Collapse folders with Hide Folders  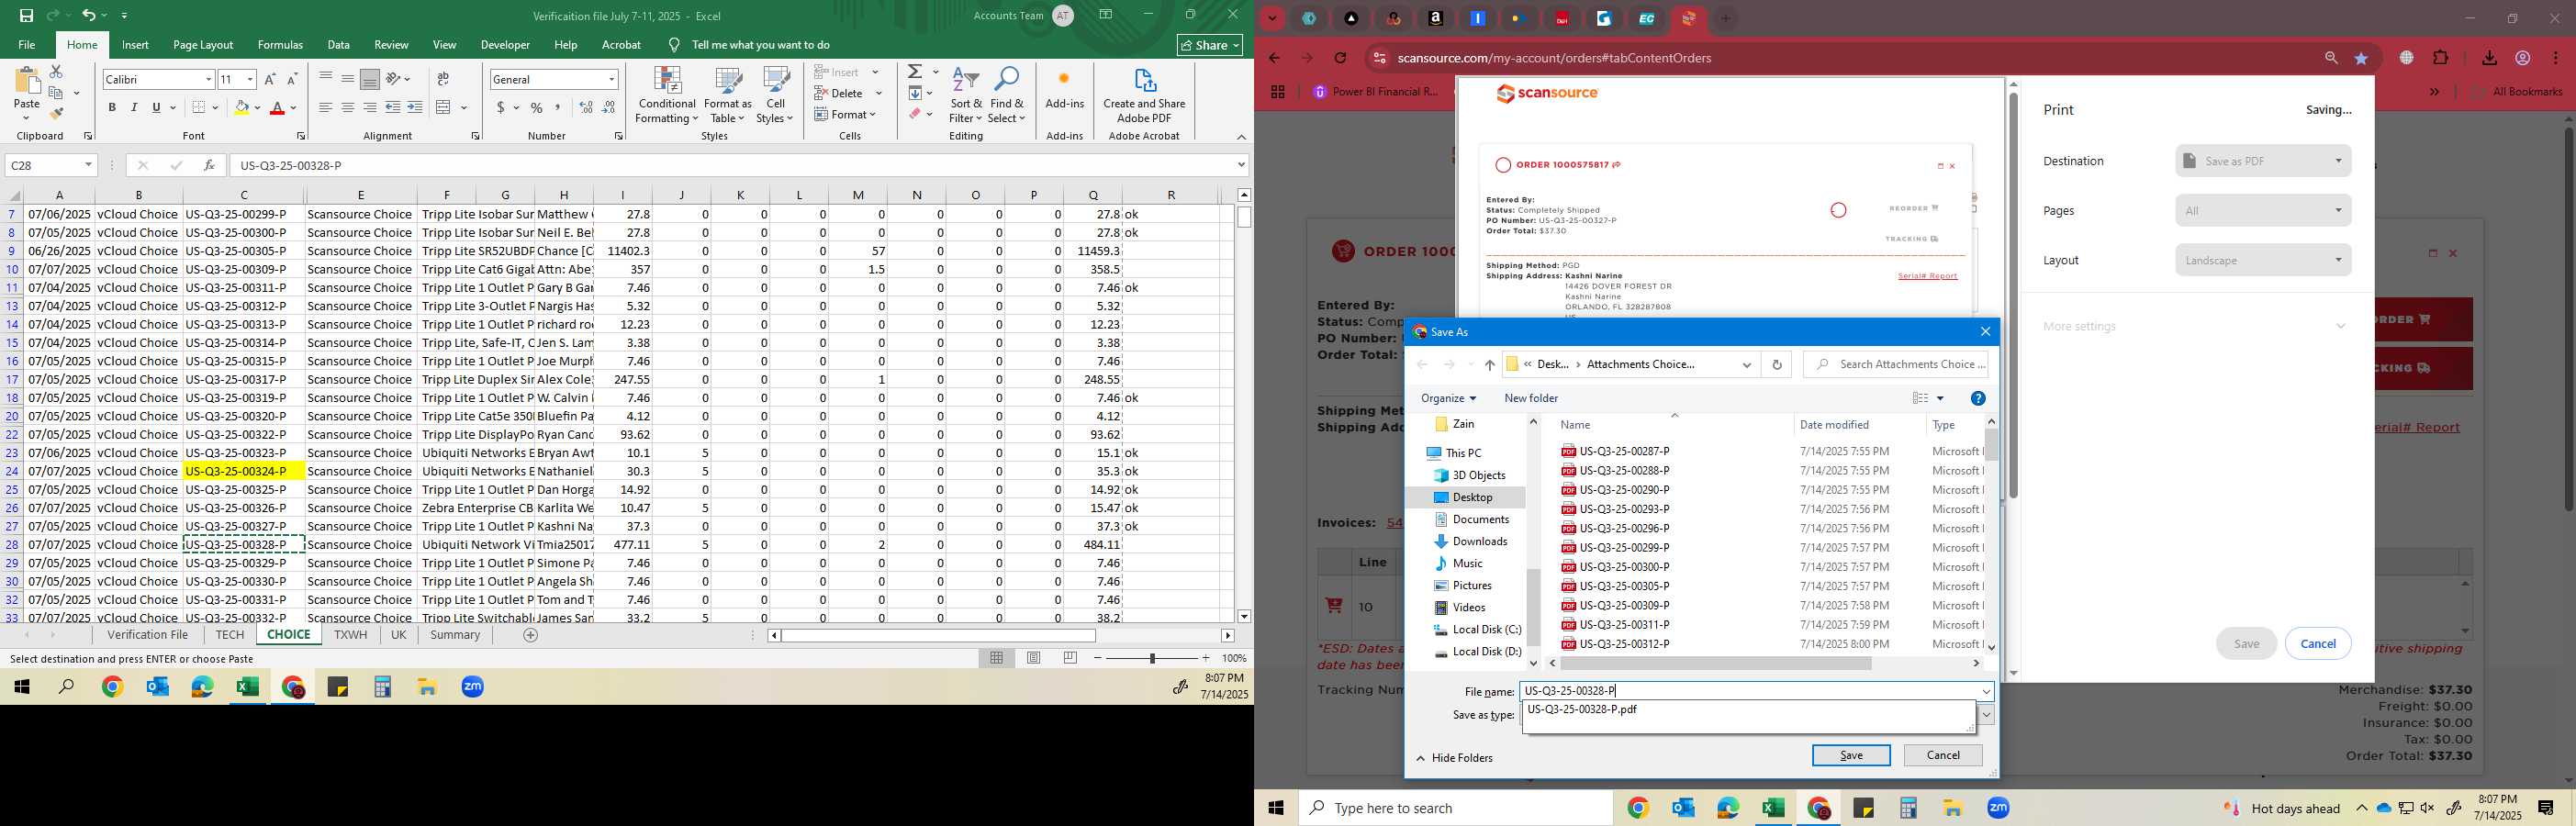point(1455,758)
